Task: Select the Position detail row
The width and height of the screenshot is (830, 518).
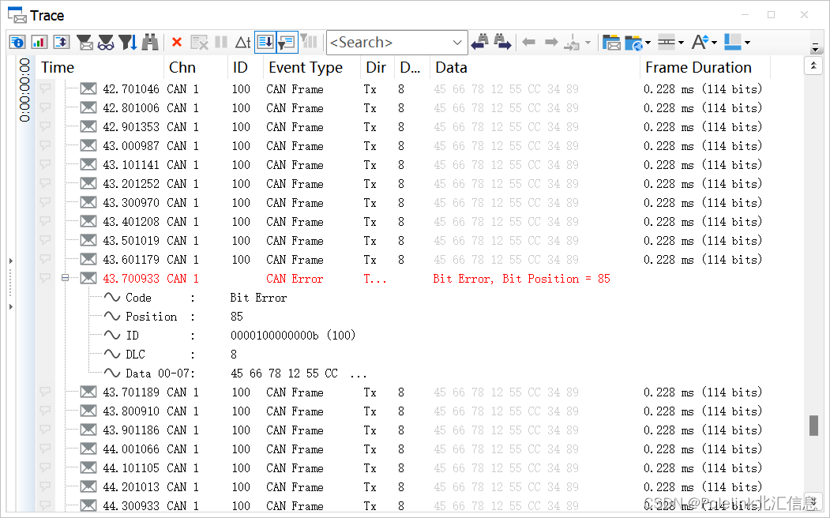Action: pyautogui.click(x=174, y=317)
